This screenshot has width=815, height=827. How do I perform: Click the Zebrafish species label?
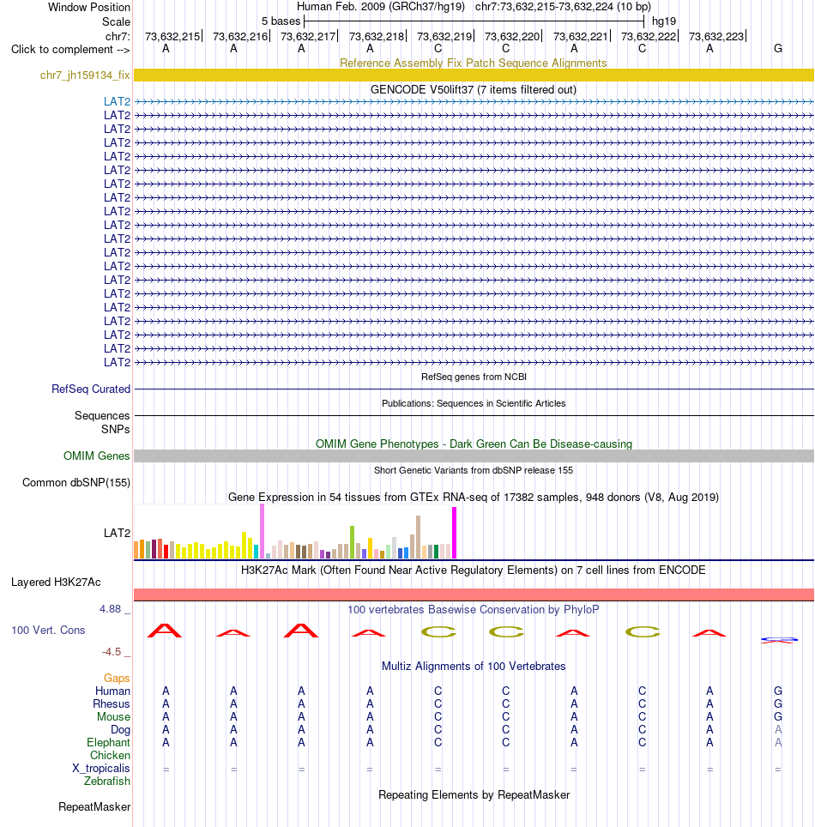click(x=107, y=782)
